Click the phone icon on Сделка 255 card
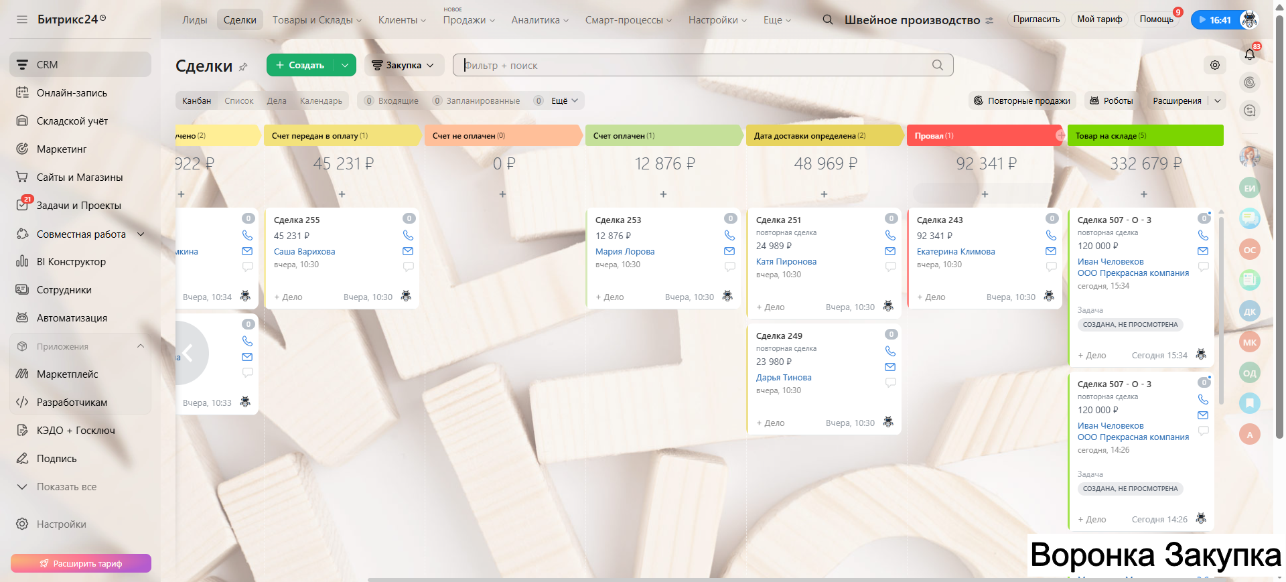The height and width of the screenshot is (582, 1286). pos(408,235)
